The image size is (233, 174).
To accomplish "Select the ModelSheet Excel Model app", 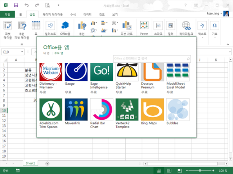I will tap(178, 78).
